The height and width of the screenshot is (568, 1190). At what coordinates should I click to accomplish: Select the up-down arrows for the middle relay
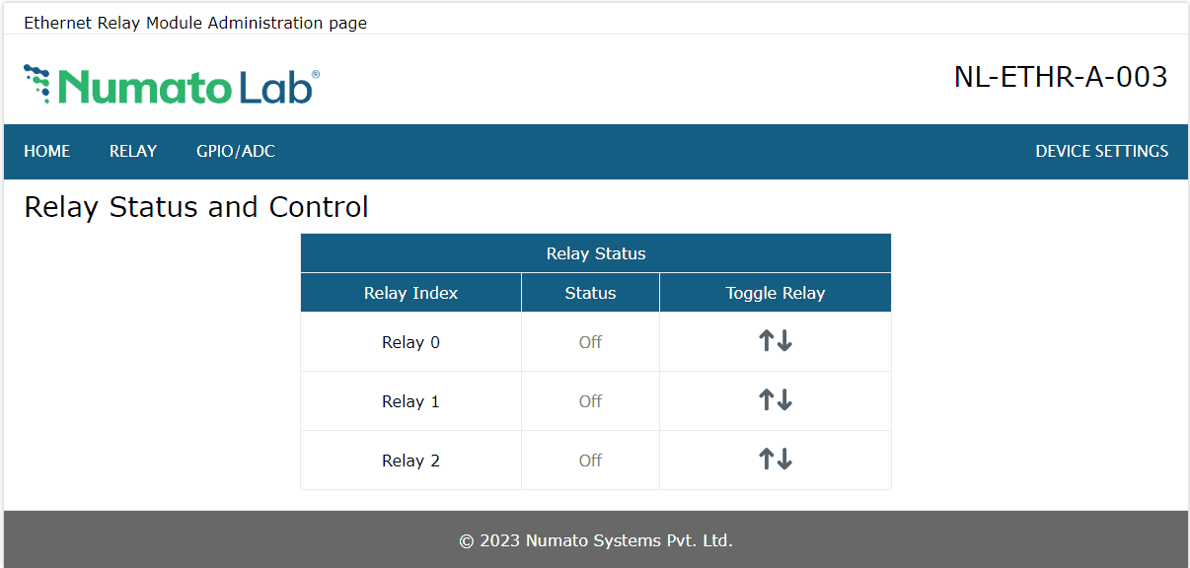(x=775, y=400)
